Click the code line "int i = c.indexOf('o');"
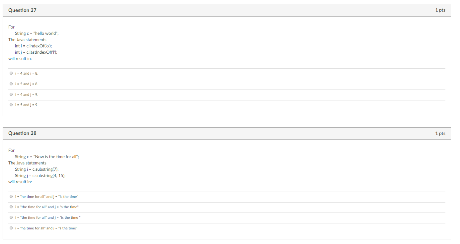The width and height of the screenshot is (460, 244). tap(33, 46)
